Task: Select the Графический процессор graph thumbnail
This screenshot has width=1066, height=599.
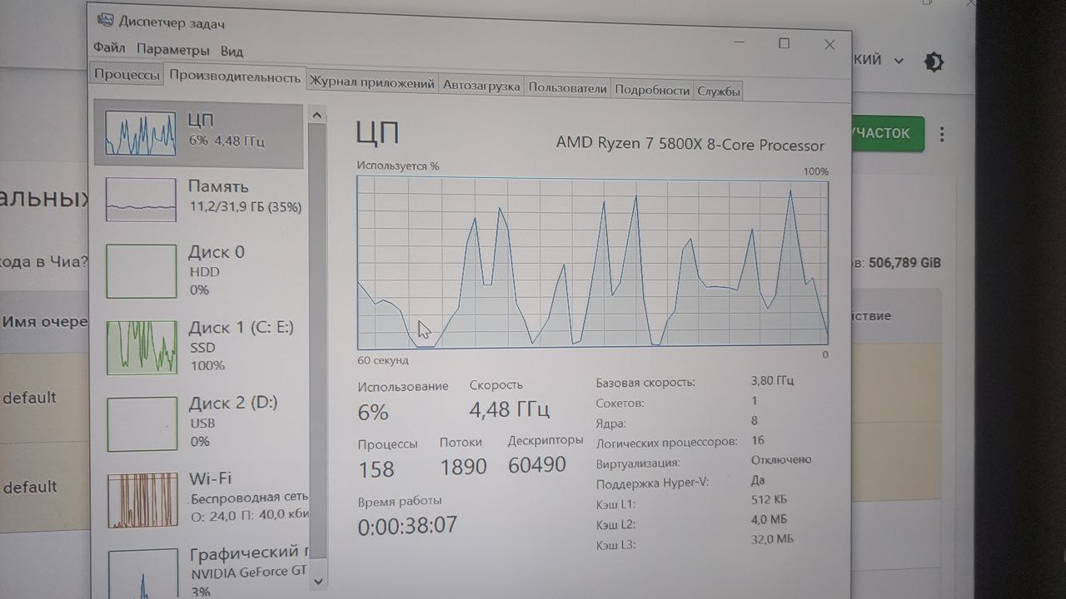Action: point(143,572)
